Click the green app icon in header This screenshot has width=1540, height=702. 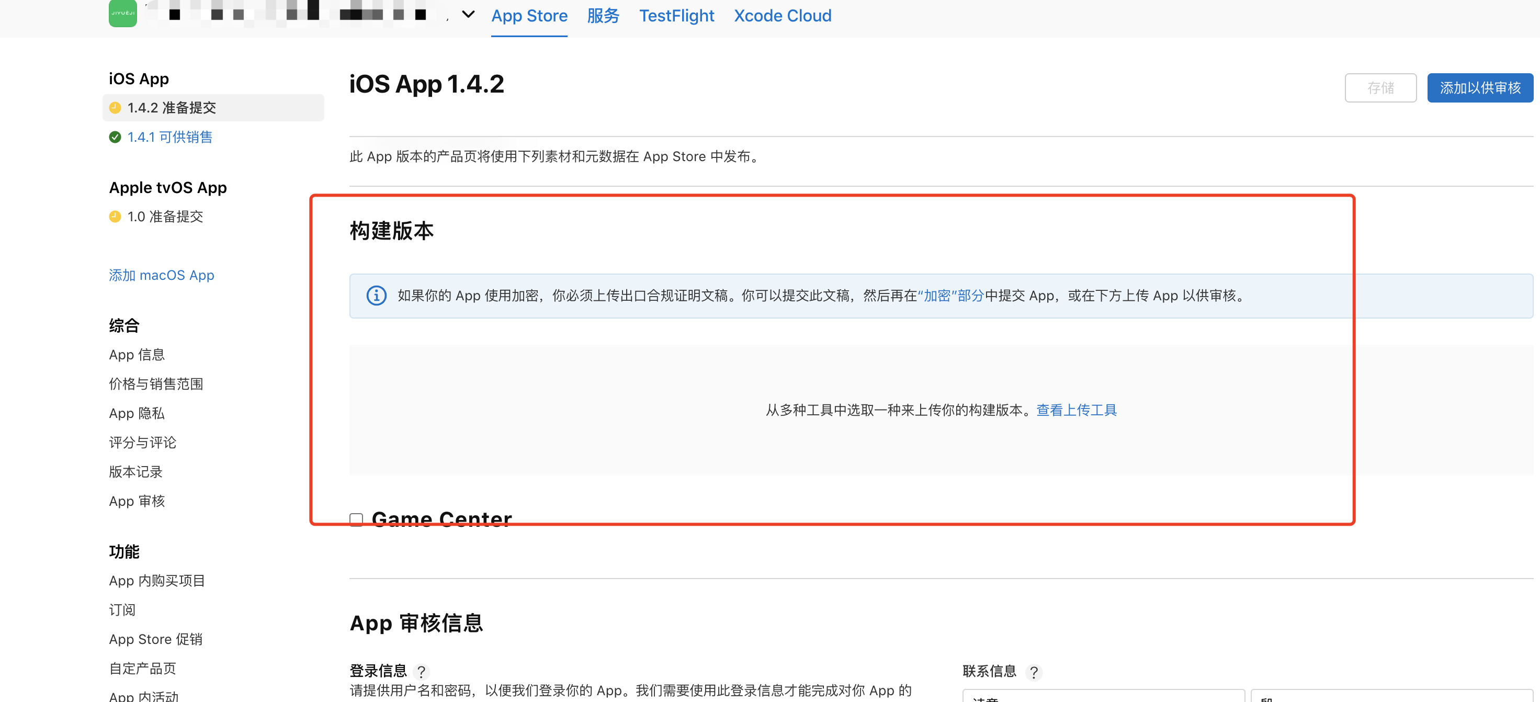click(122, 13)
